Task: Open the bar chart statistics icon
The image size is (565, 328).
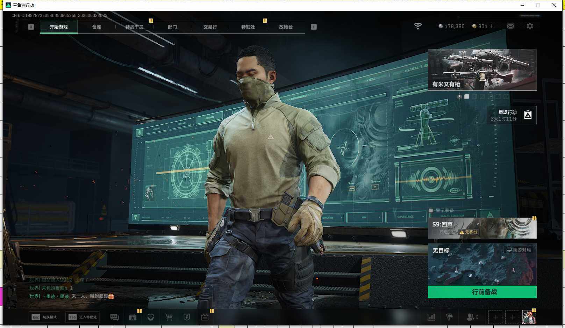Action: 431,317
